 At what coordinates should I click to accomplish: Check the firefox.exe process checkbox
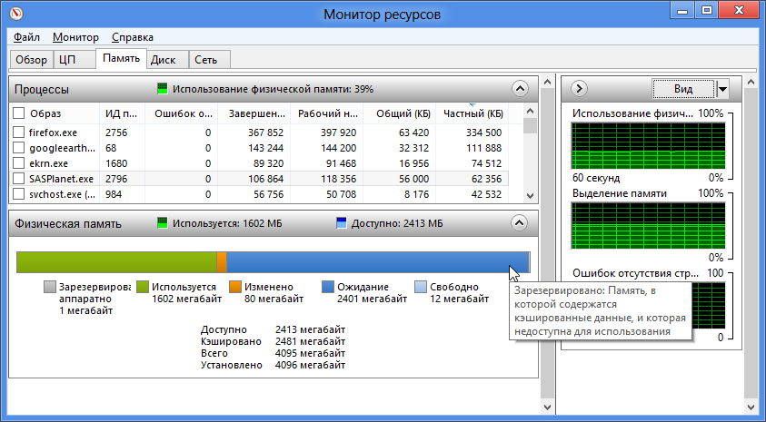click(18, 132)
